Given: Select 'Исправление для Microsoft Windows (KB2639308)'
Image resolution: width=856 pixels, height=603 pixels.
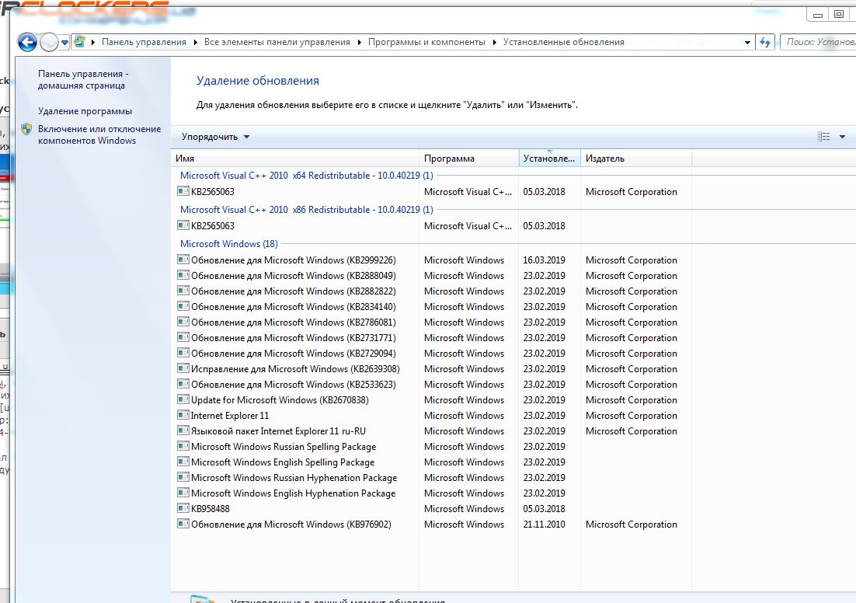Looking at the screenshot, I should [x=295, y=368].
